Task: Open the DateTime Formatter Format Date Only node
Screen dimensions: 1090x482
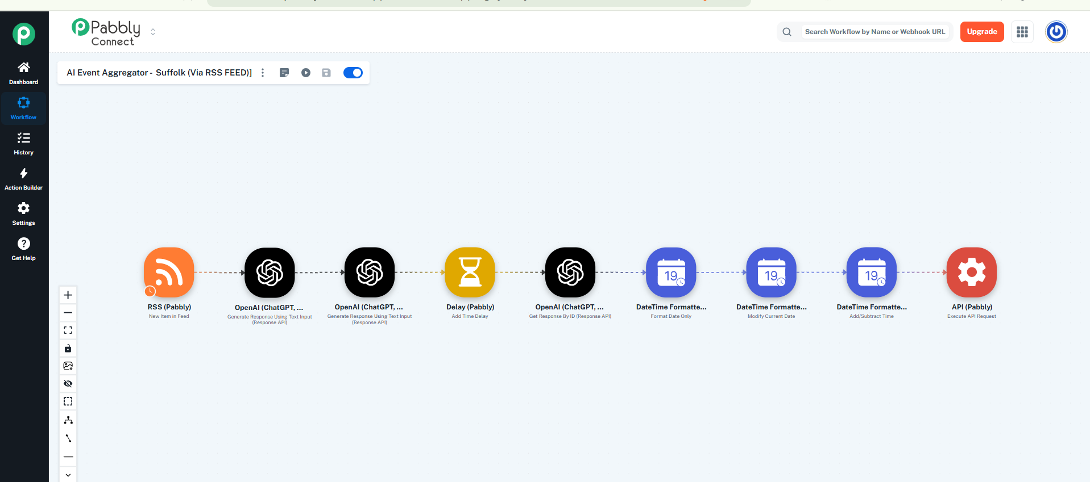Action: point(671,272)
